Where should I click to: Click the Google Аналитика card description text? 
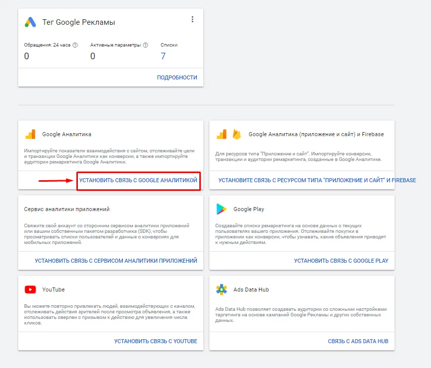[x=109, y=156]
